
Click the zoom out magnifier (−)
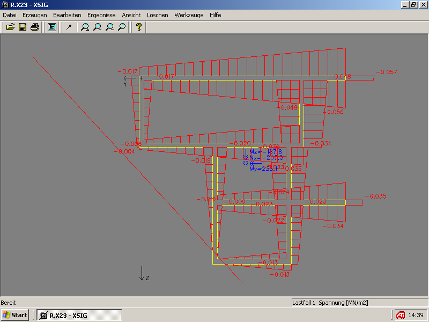[x=110, y=27]
